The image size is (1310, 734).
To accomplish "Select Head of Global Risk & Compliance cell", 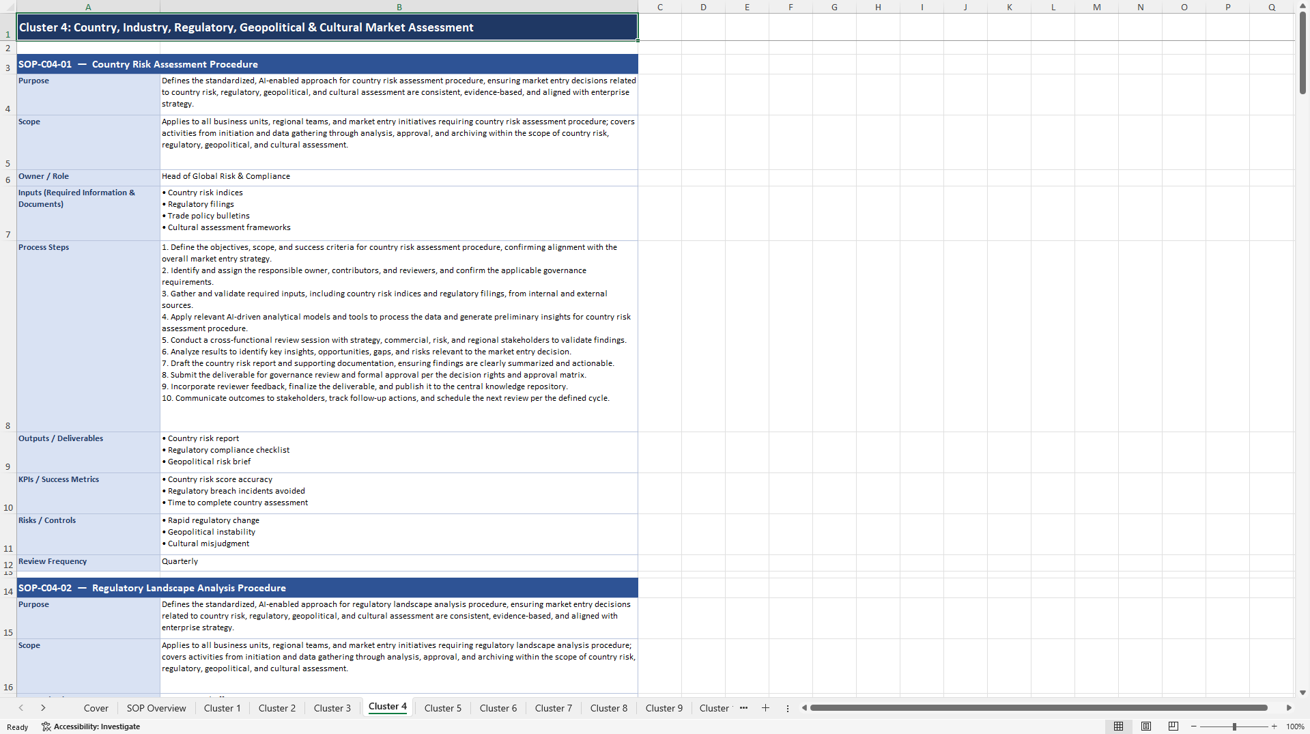I will pos(399,178).
